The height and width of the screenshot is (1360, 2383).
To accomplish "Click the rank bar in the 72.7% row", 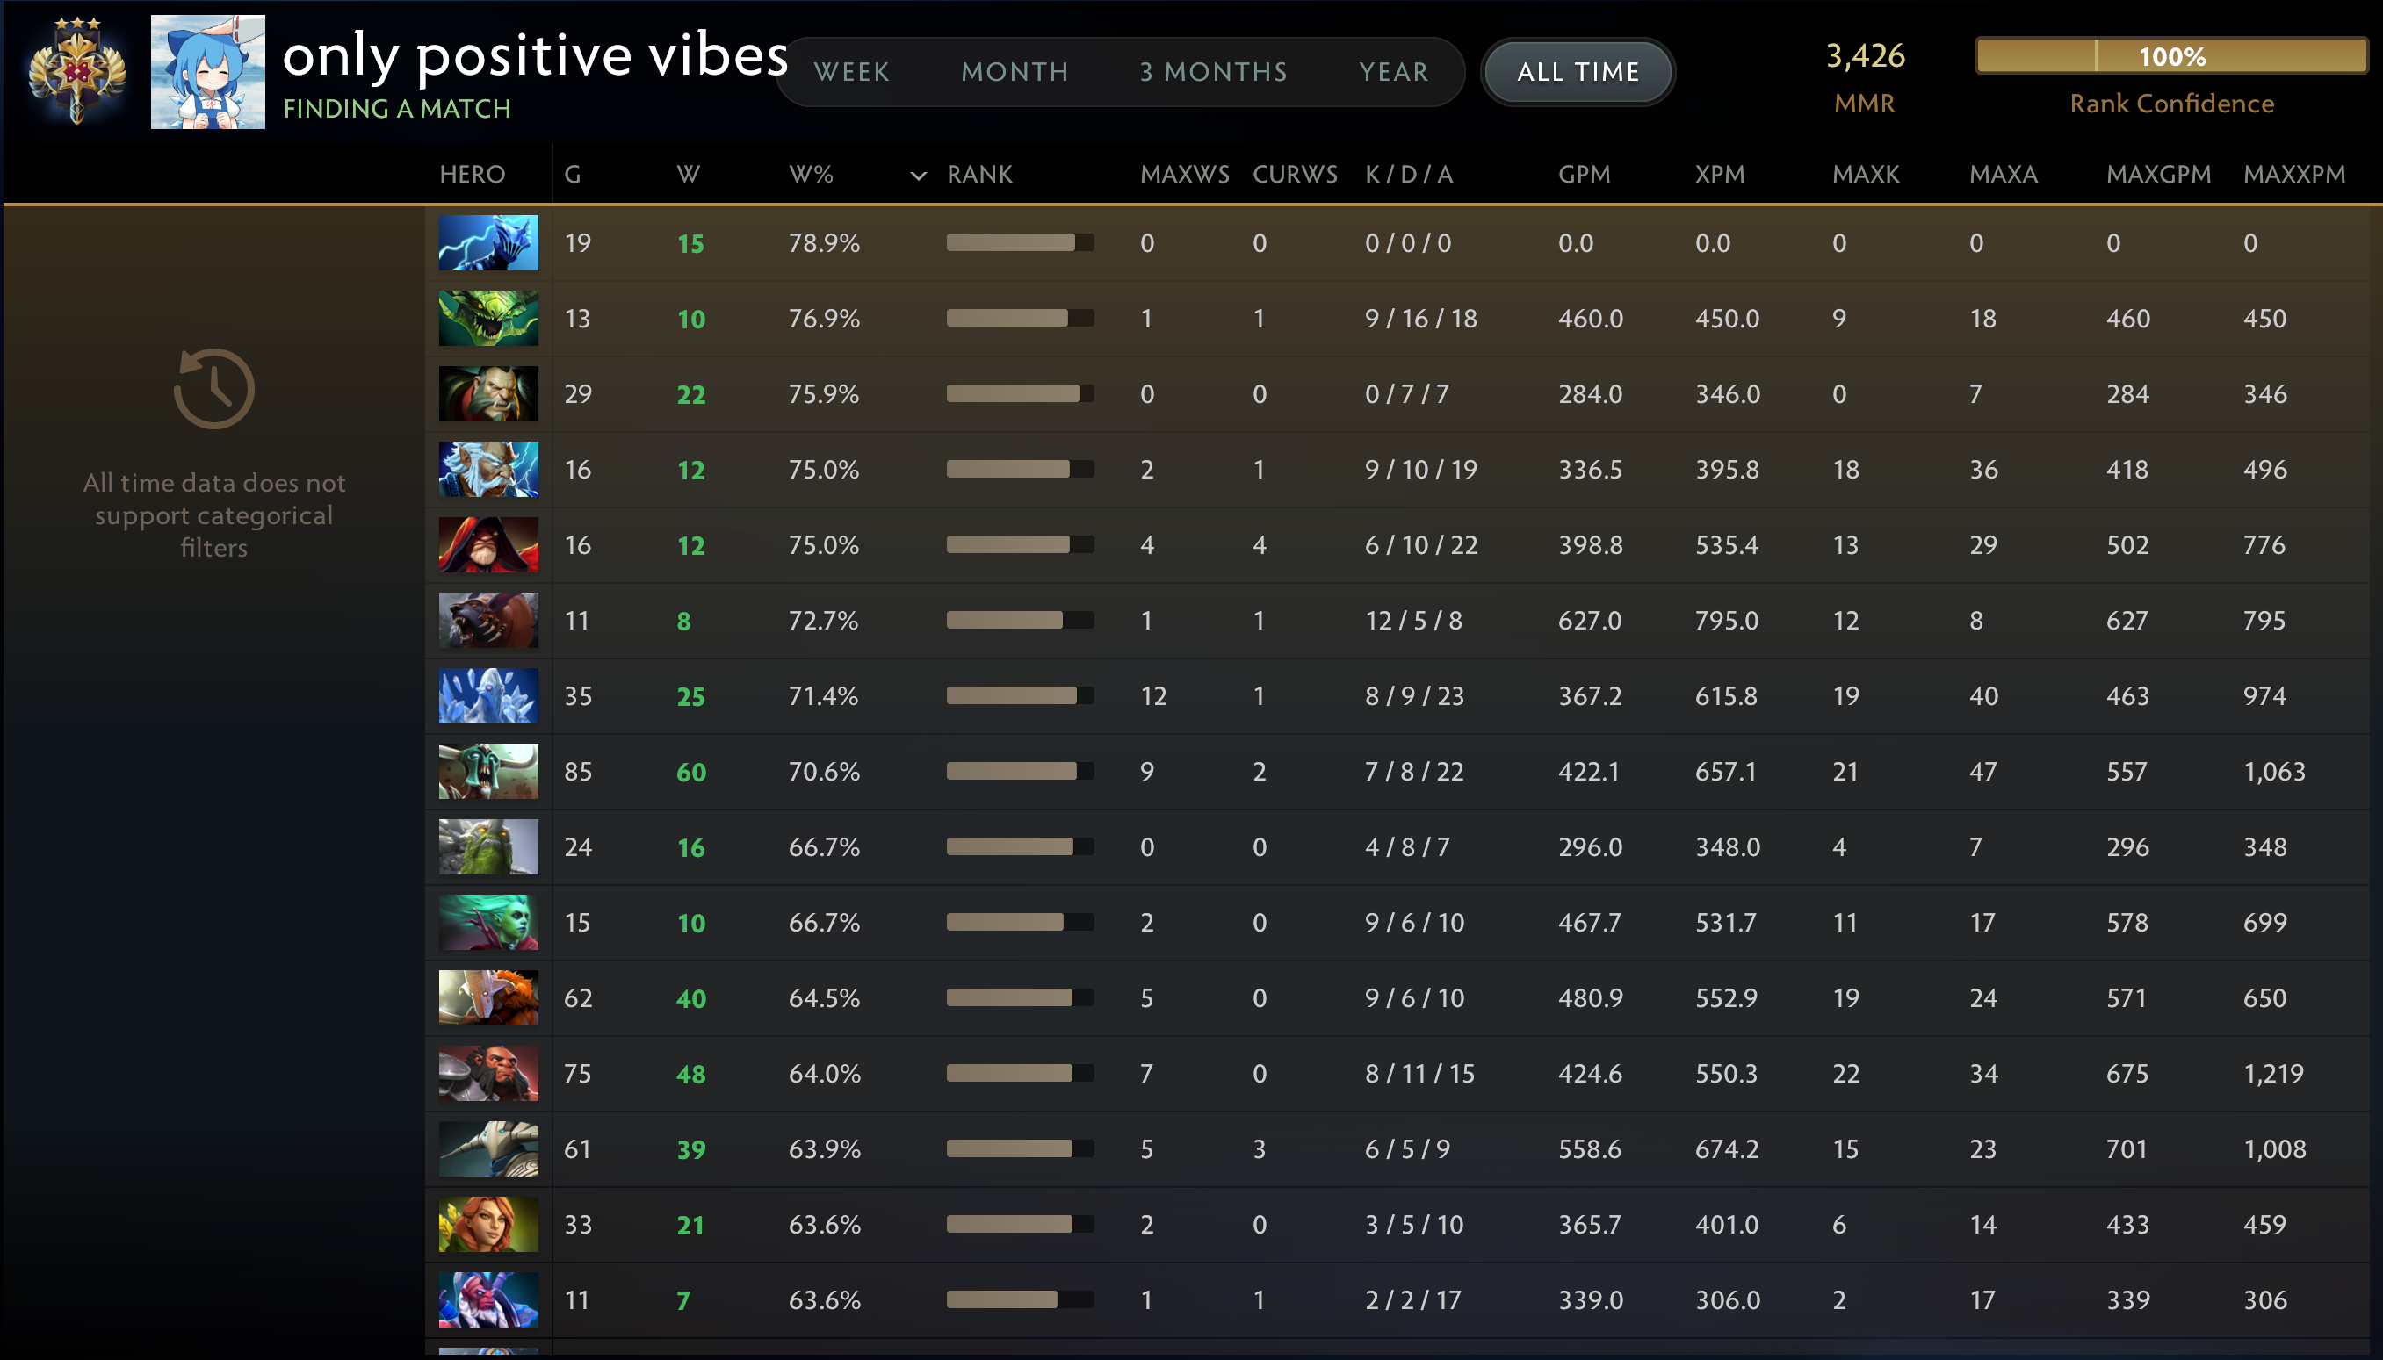I will pos(1020,620).
